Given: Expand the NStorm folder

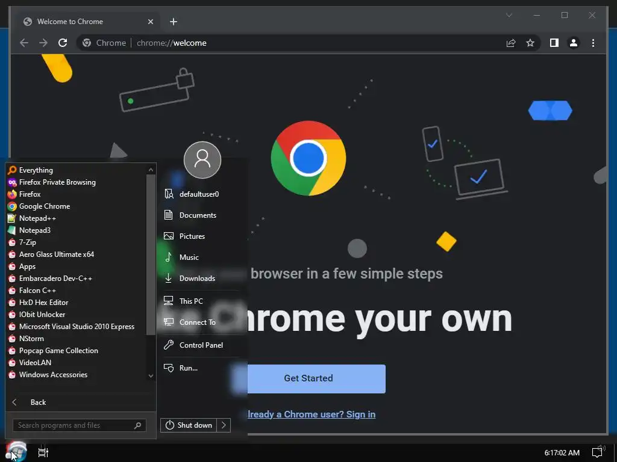Looking at the screenshot, I should pyautogui.click(x=77, y=339).
